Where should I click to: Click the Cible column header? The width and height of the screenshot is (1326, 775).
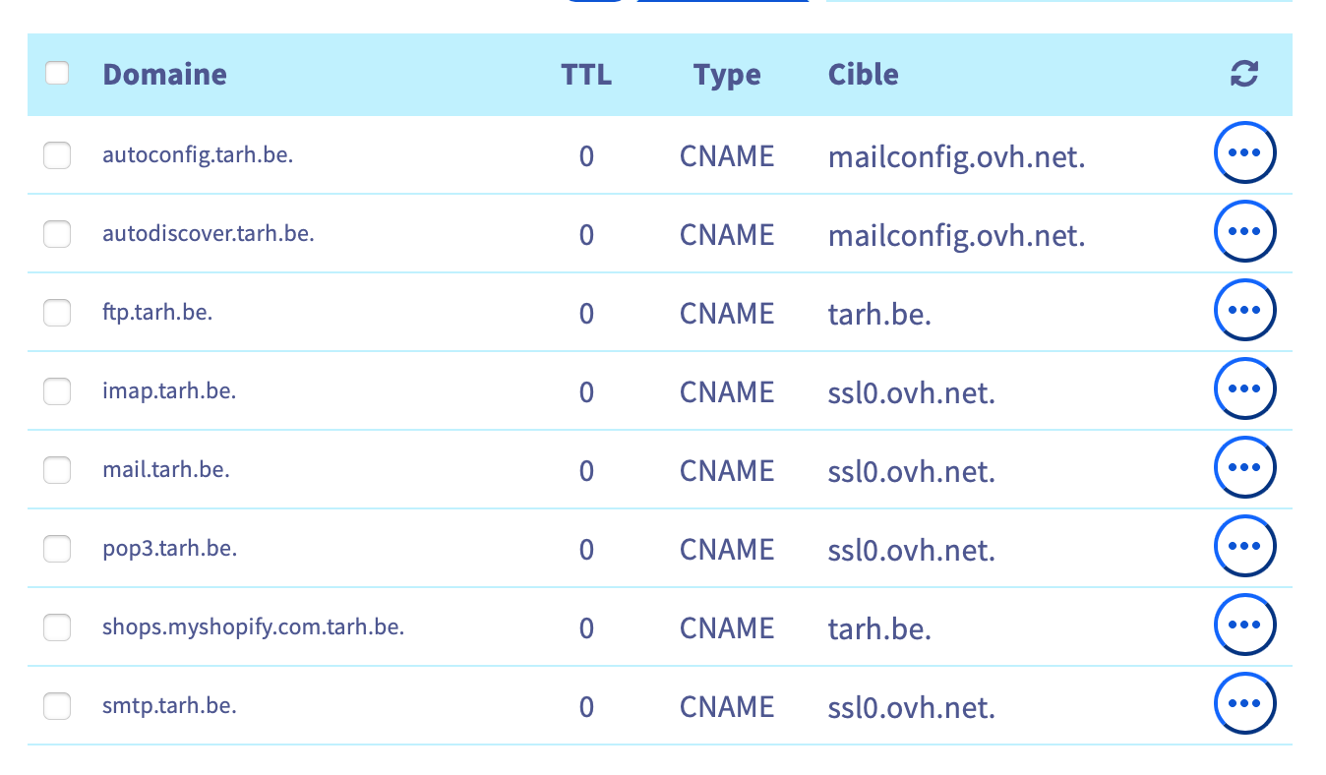pyautogui.click(x=863, y=75)
